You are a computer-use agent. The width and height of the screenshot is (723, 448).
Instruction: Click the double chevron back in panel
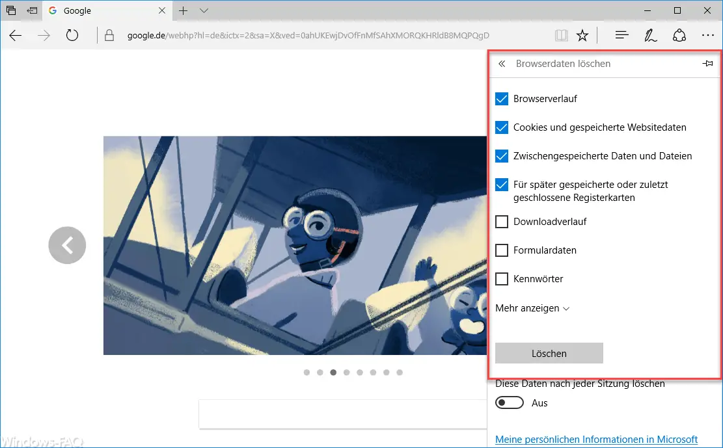point(502,64)
